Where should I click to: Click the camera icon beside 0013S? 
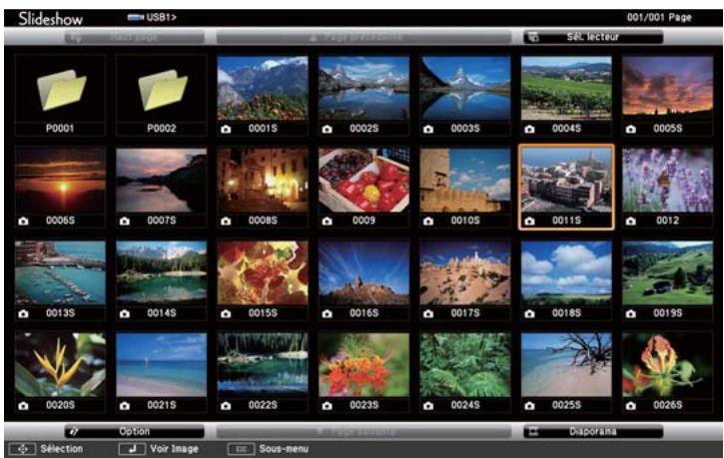pyautogui.click(x=24, y=313)
